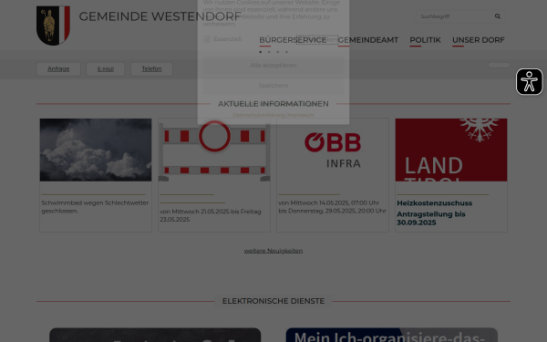Viewport: 547px width, 342px height.
Task: Click the Westendorf coat of arms logo
Action: click(53, 26)
